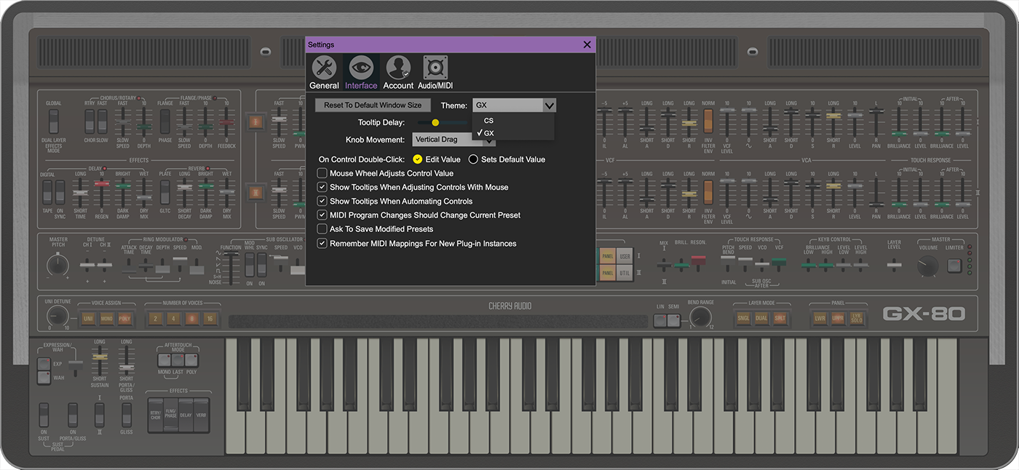Choose GX from the Theme dropdown list
Viewport: 1019px width, 470px height.
click(513, 133)
